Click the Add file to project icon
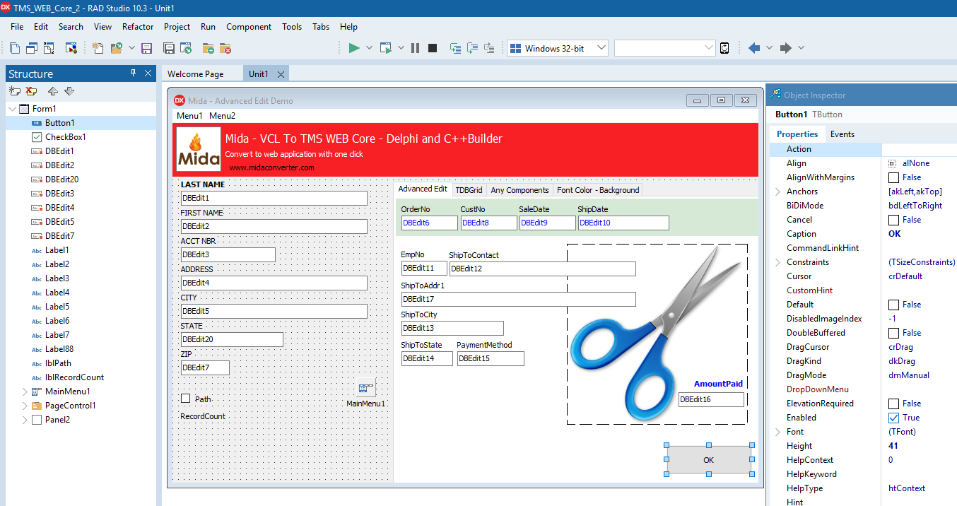This screenshot has width=957, height=506. 209,48
